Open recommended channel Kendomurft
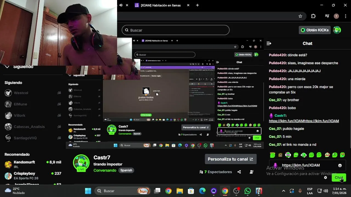The image size is (351, 197). tap(33, 164)
